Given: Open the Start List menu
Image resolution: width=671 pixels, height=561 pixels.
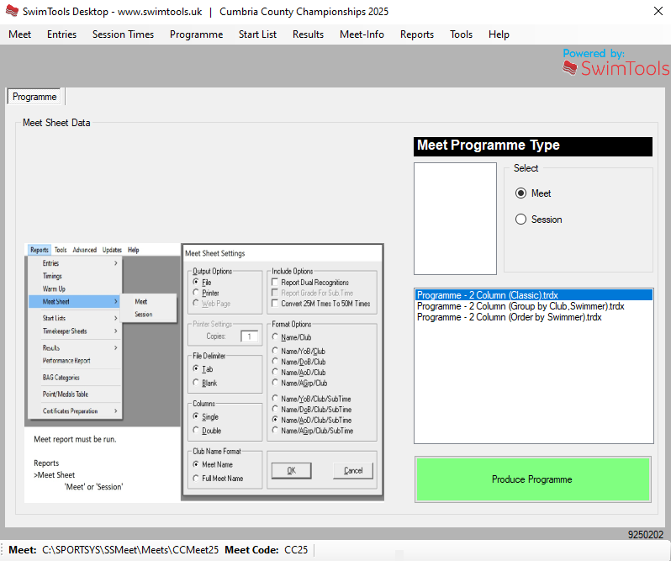Looking at the screenshot, I should pyautogui.click(x=257, y=34).
